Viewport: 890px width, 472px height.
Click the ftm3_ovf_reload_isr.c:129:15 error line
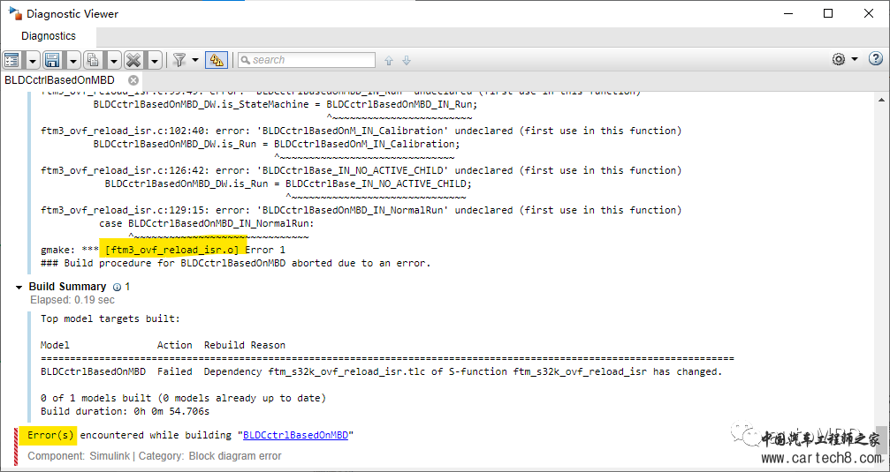[361, 210]
